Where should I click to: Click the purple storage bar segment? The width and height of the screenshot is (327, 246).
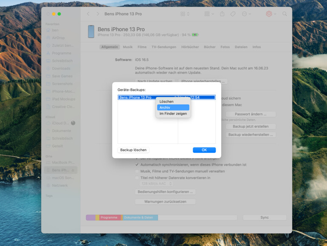[x=91, y=217]
